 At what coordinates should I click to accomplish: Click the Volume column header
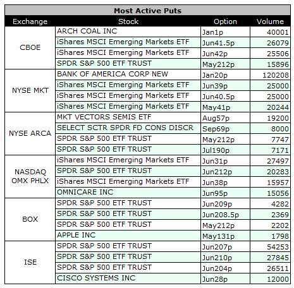coord(270,21)
